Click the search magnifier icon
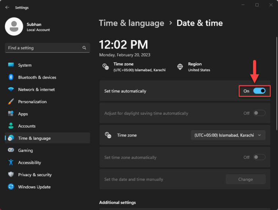This screenshot has height=210, width=278. [84, 48]
